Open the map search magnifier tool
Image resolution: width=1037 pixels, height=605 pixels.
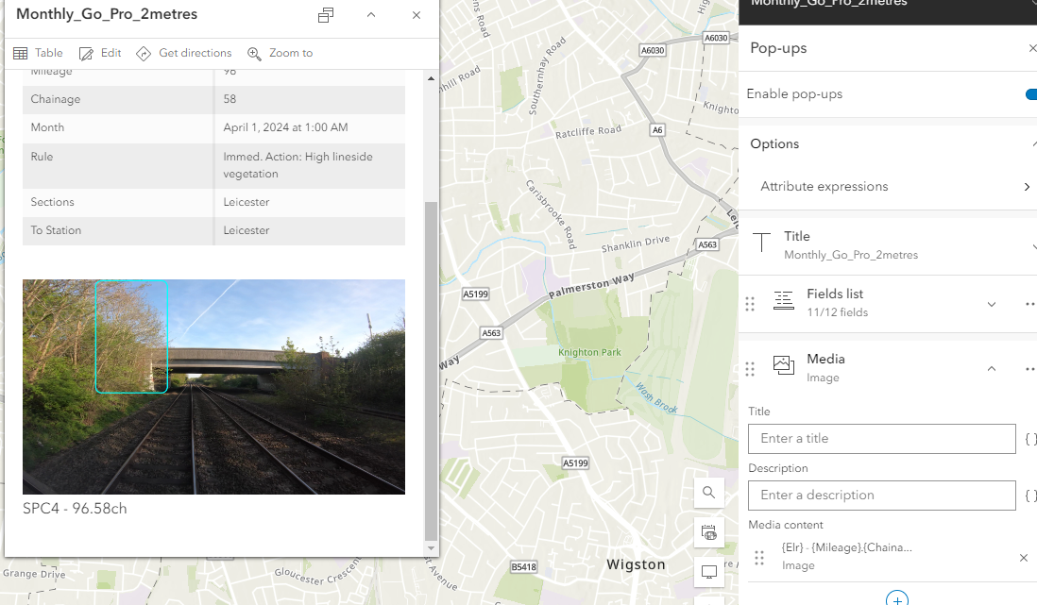[x=708, y=493]
